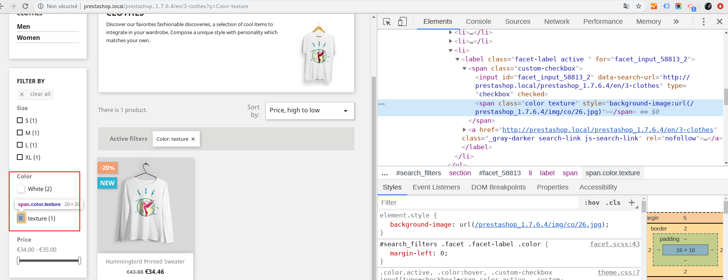Grab the right price slider handle
Viewport: 728px width, 280px height.
(79, 261)
